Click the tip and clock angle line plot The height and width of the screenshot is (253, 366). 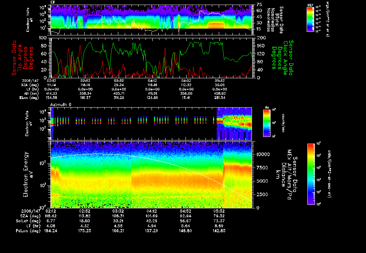(x=151, y=58)
